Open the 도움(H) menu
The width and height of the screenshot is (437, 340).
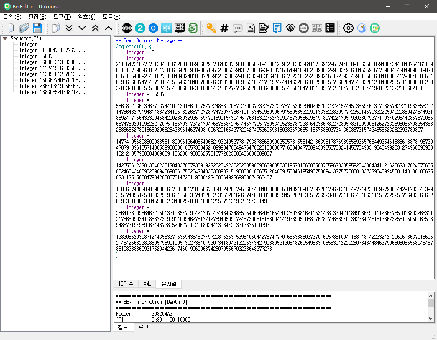[112, 17]
